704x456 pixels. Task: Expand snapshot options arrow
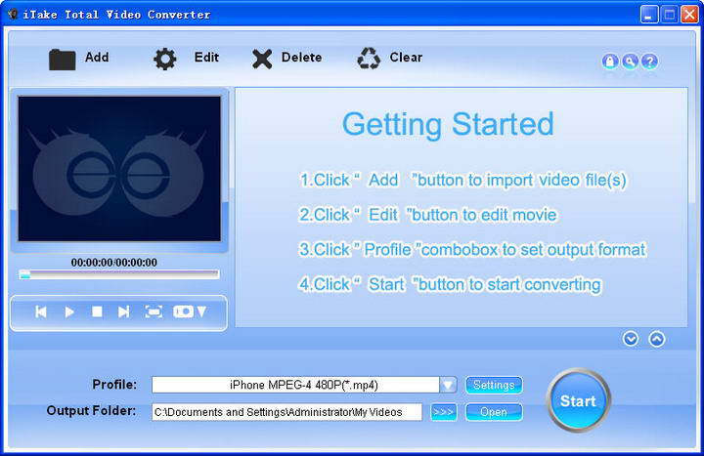point(201,311)
